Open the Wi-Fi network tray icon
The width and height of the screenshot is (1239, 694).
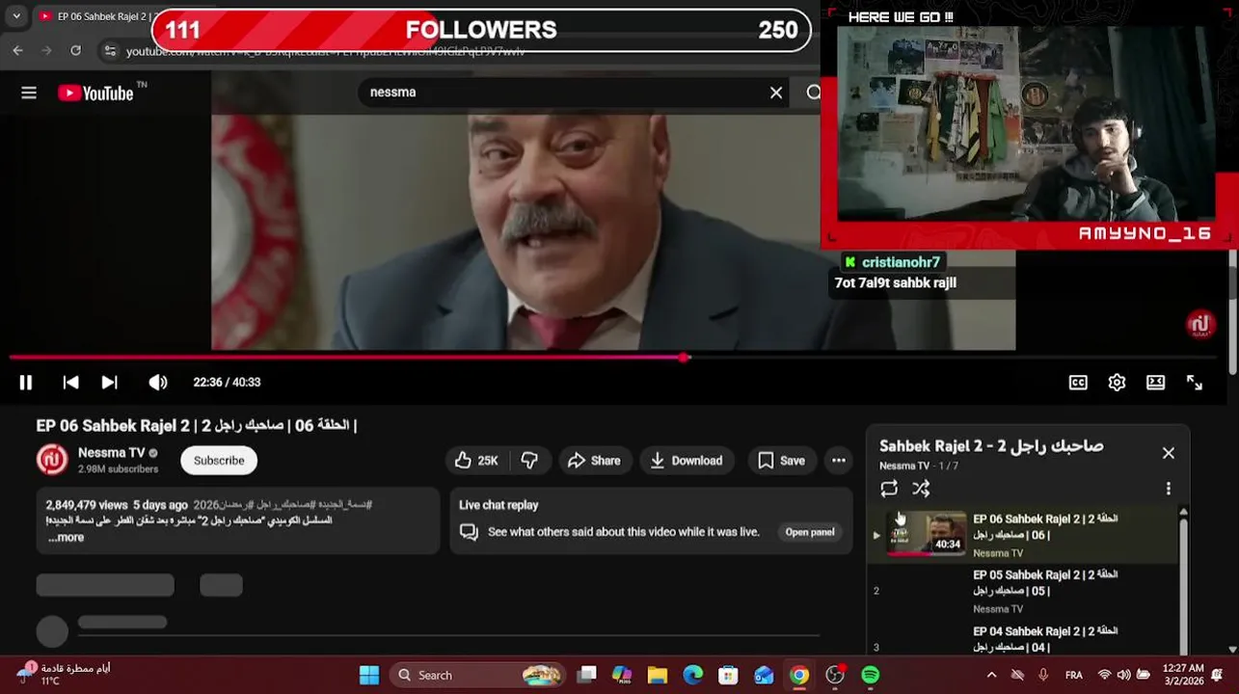1105,676
